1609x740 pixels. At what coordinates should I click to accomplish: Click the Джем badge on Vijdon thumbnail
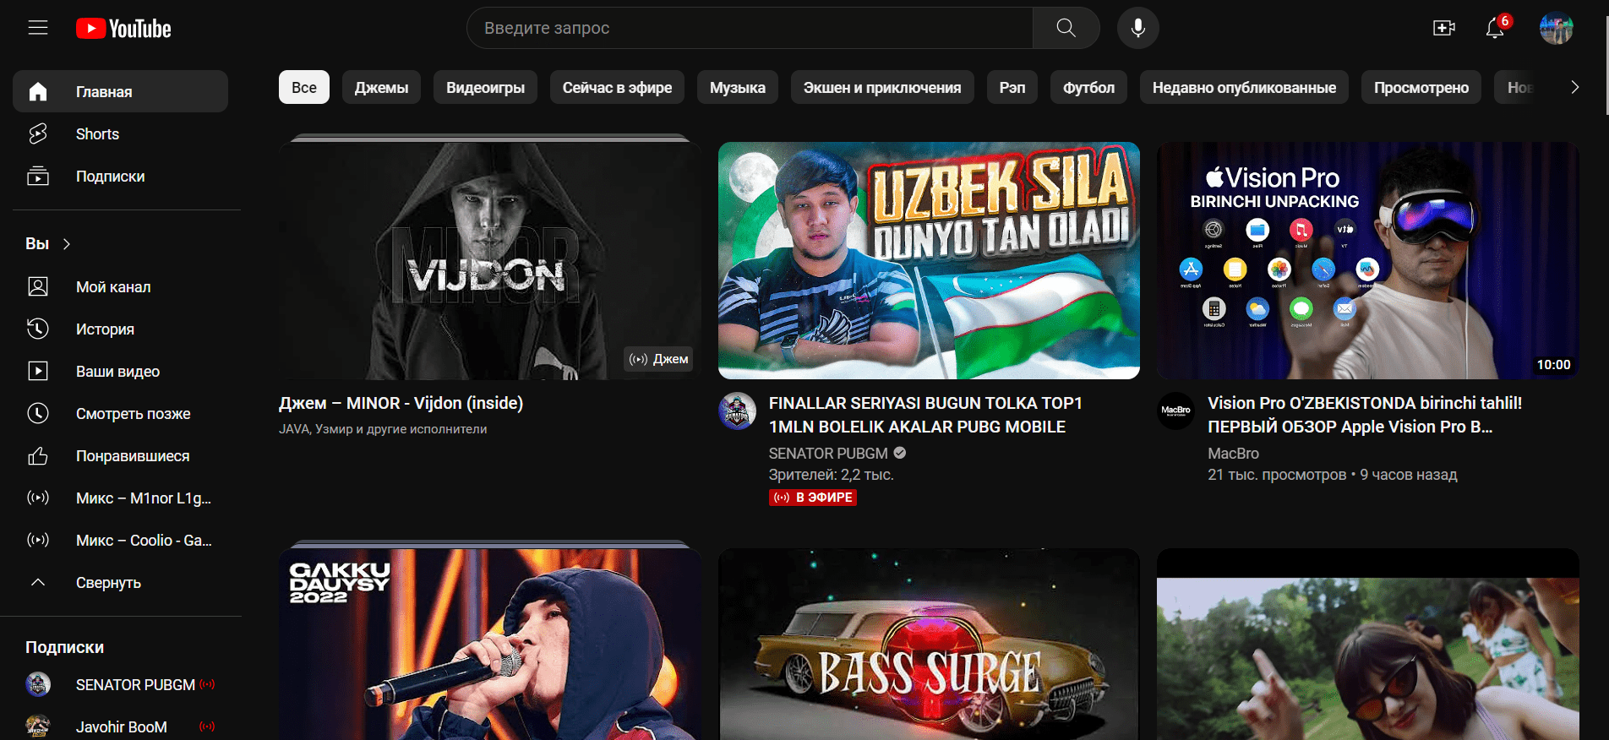(659, 359)
